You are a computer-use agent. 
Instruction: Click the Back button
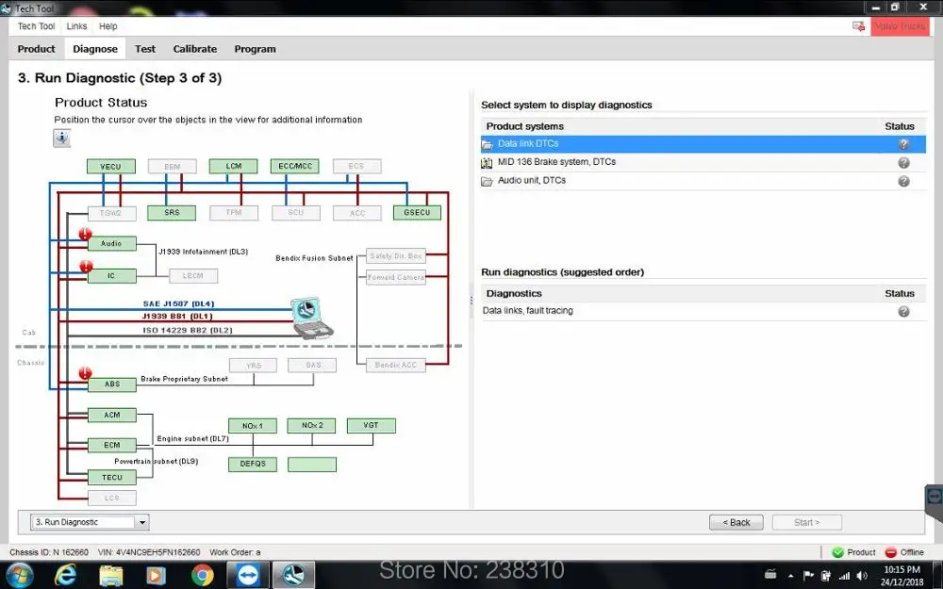[736, 522]
